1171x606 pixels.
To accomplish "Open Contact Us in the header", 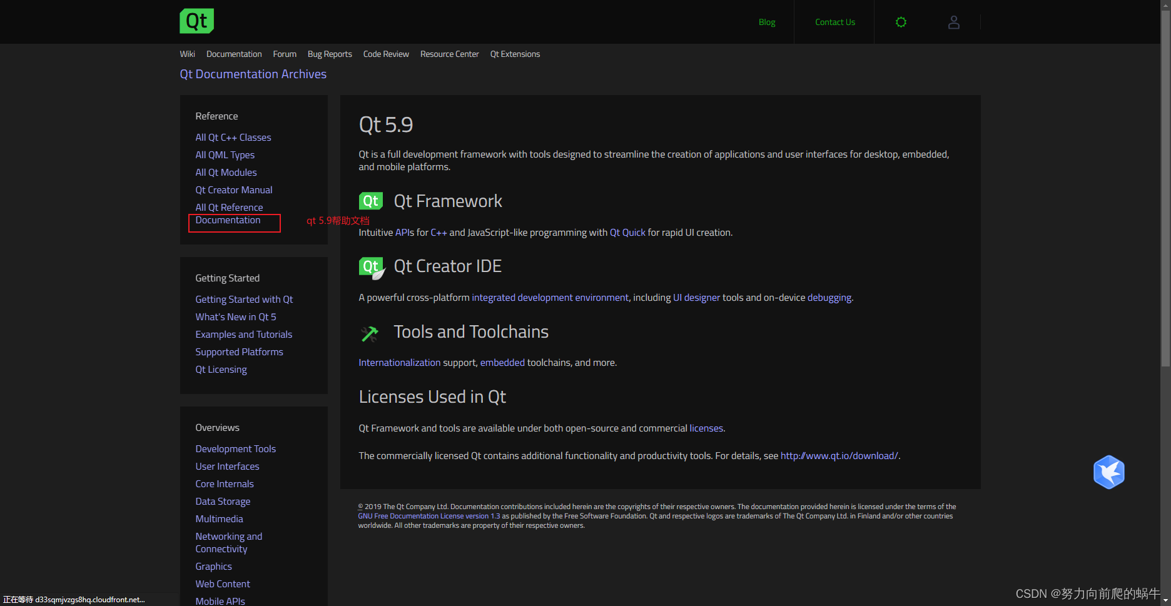I will (x=835, y=22).
